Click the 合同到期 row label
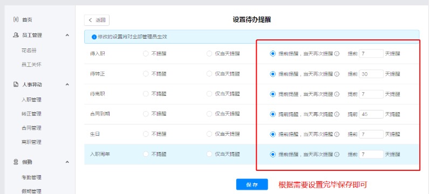Viewport: 430px width, 194px height. (x=100, y=114)
